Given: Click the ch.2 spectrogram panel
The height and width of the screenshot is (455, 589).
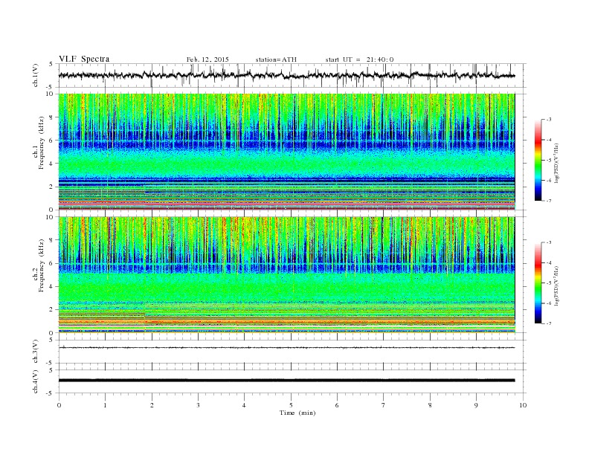Looking at the screenshot, I should (x=286, y=274).
